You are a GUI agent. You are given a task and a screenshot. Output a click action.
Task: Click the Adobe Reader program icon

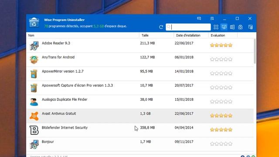tap(34, 45)
